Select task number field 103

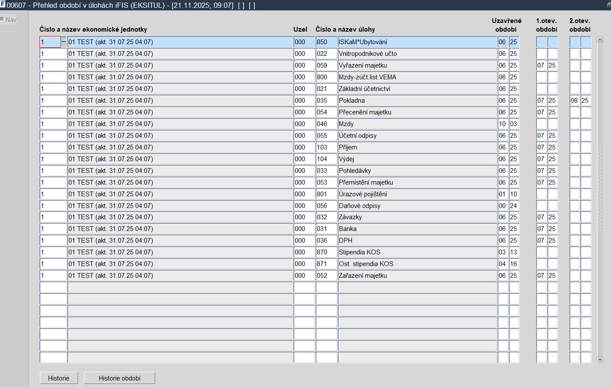point(326,147)
